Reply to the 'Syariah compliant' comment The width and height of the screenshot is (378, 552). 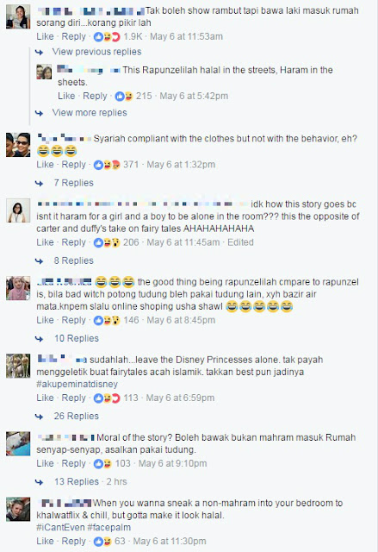(x=73, y=165)
